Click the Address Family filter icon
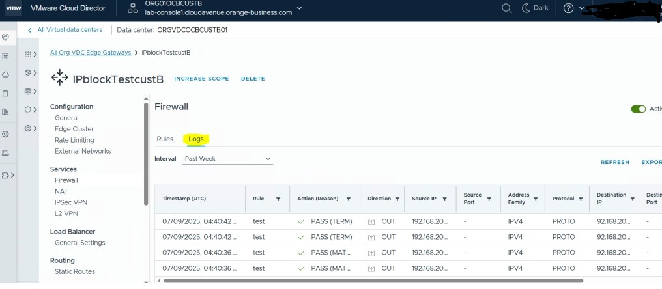This screenshot has height=289, width=662. 535,199
